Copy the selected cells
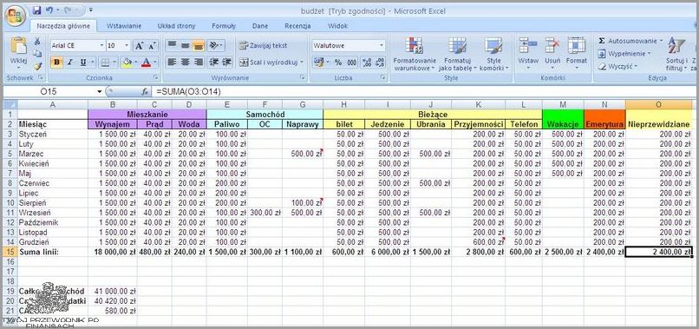The image size is (699, 329). (x=37, y=54)
